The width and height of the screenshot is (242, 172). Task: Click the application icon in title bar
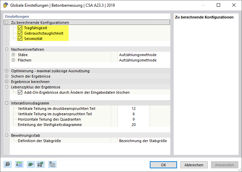(6, 5)
